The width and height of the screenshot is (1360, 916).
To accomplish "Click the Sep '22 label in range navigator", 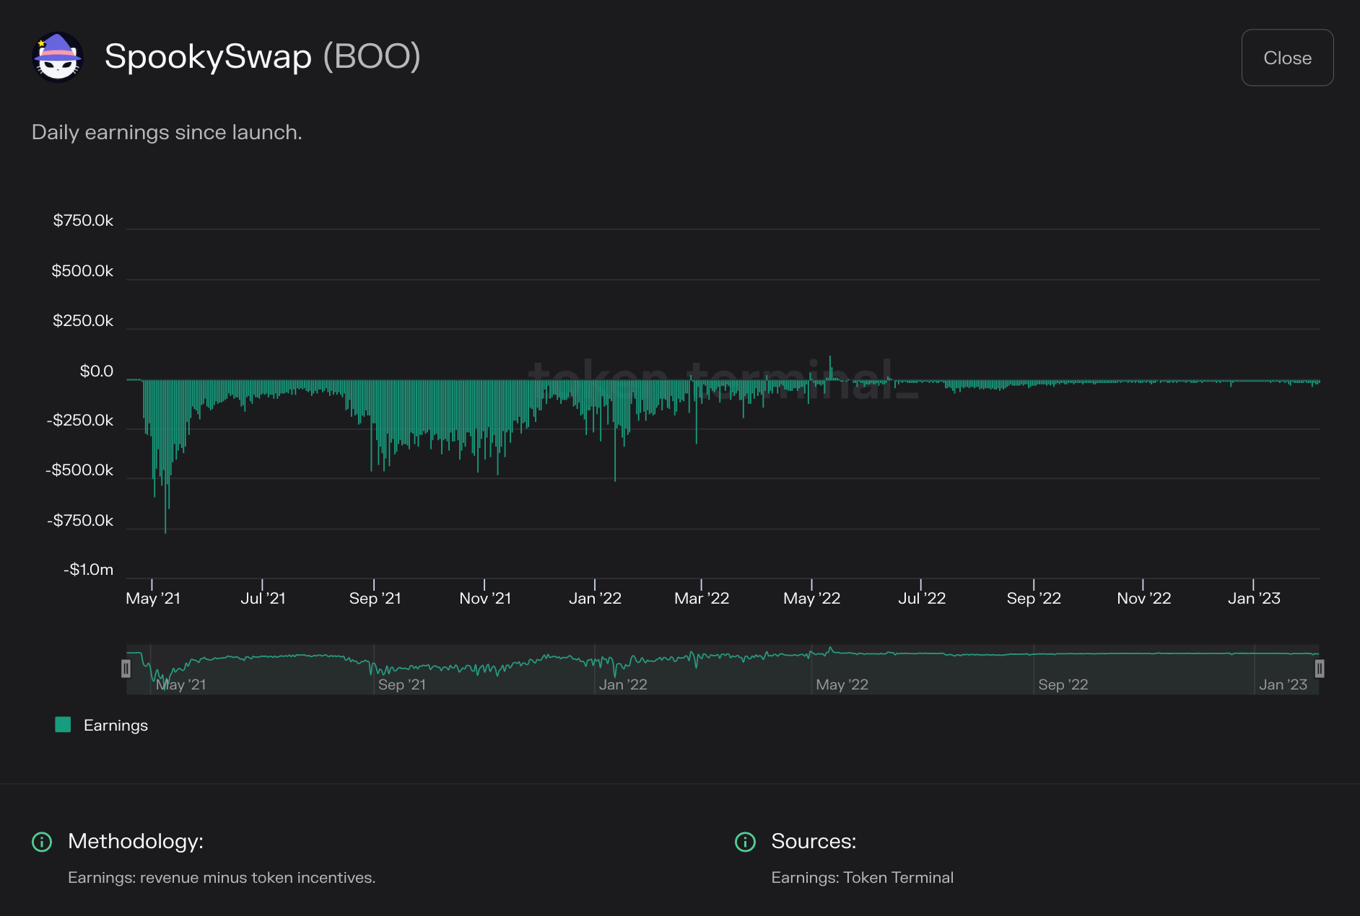I will pyautogui.click(x=1063, y=684).
